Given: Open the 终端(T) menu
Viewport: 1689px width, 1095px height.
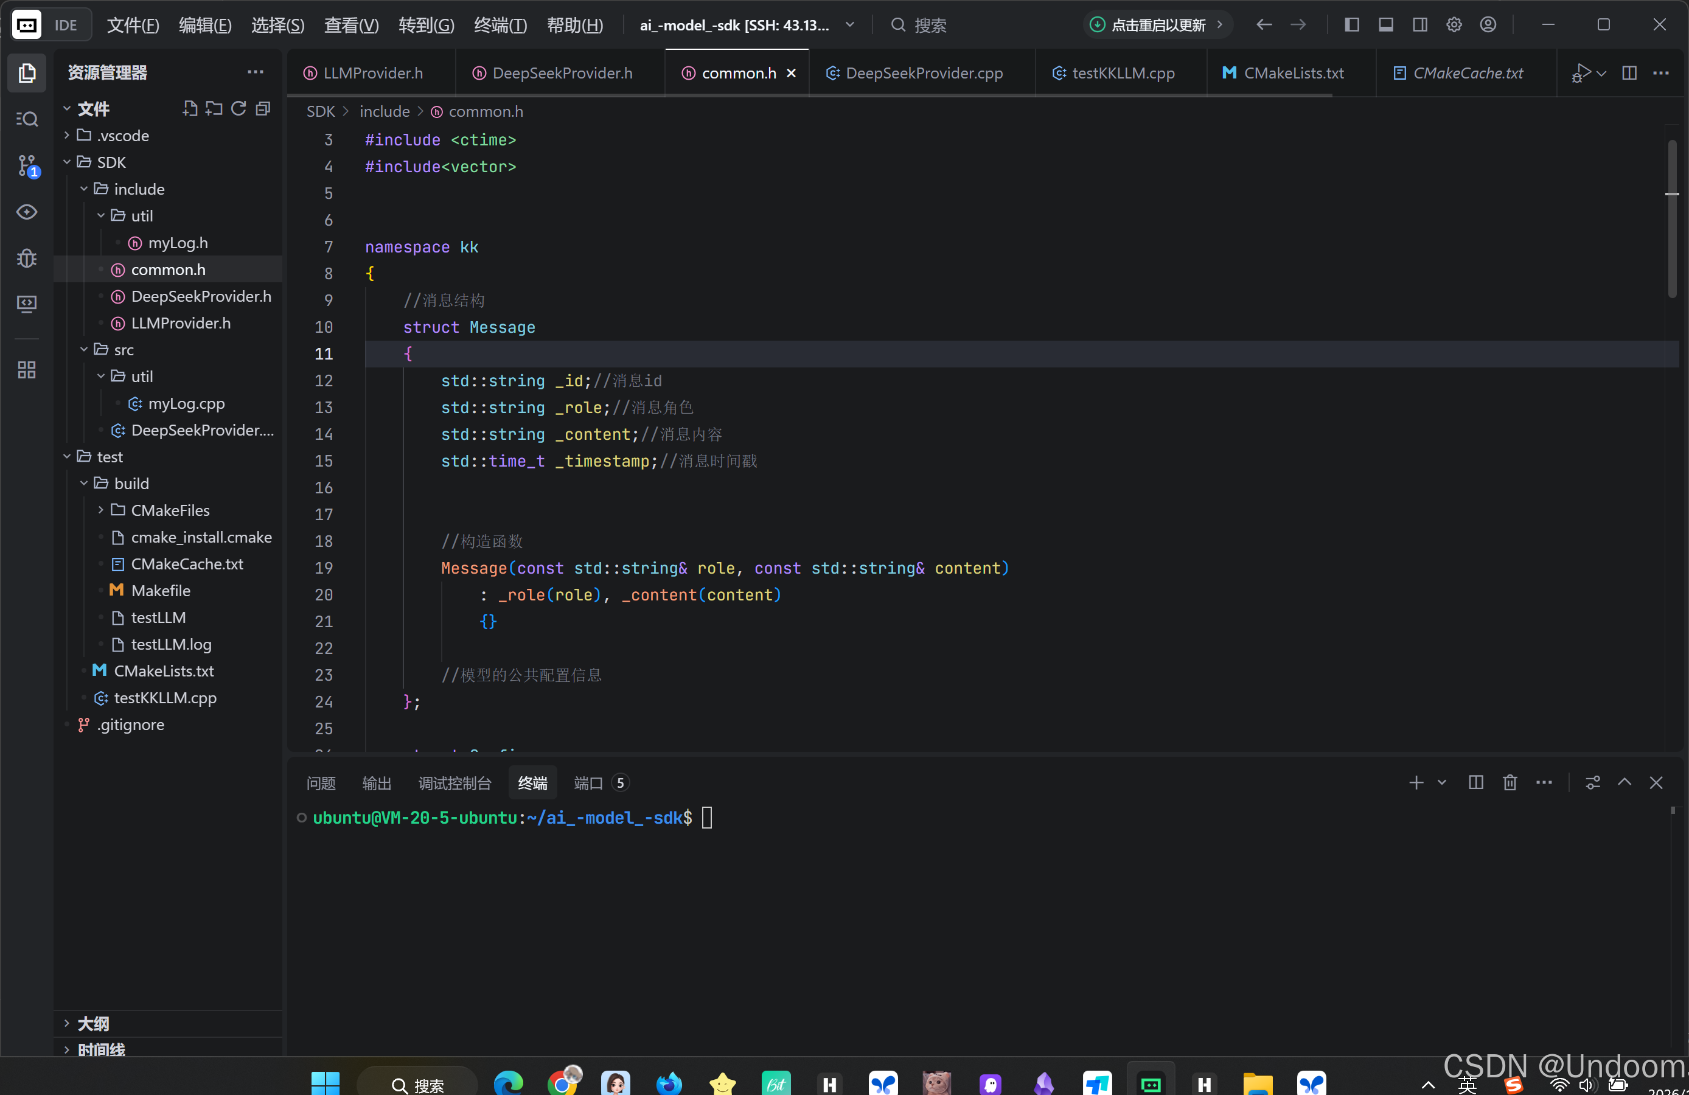Looking at the screenshot, I should tap(500, 25).
